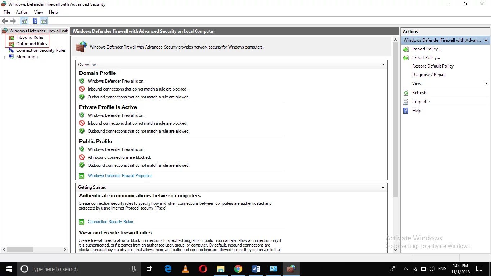Screen dimensions: 491x276
Task: Click the taskbar search box
Action: click(x=79, y=269)
